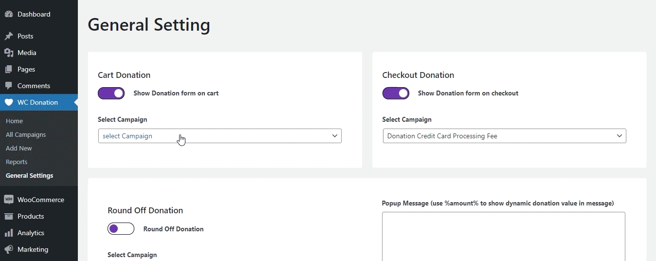Enable the Round Off Donation toggle
Image resolution: width=656 pixels, height=261 pixels.
[121, 228]
